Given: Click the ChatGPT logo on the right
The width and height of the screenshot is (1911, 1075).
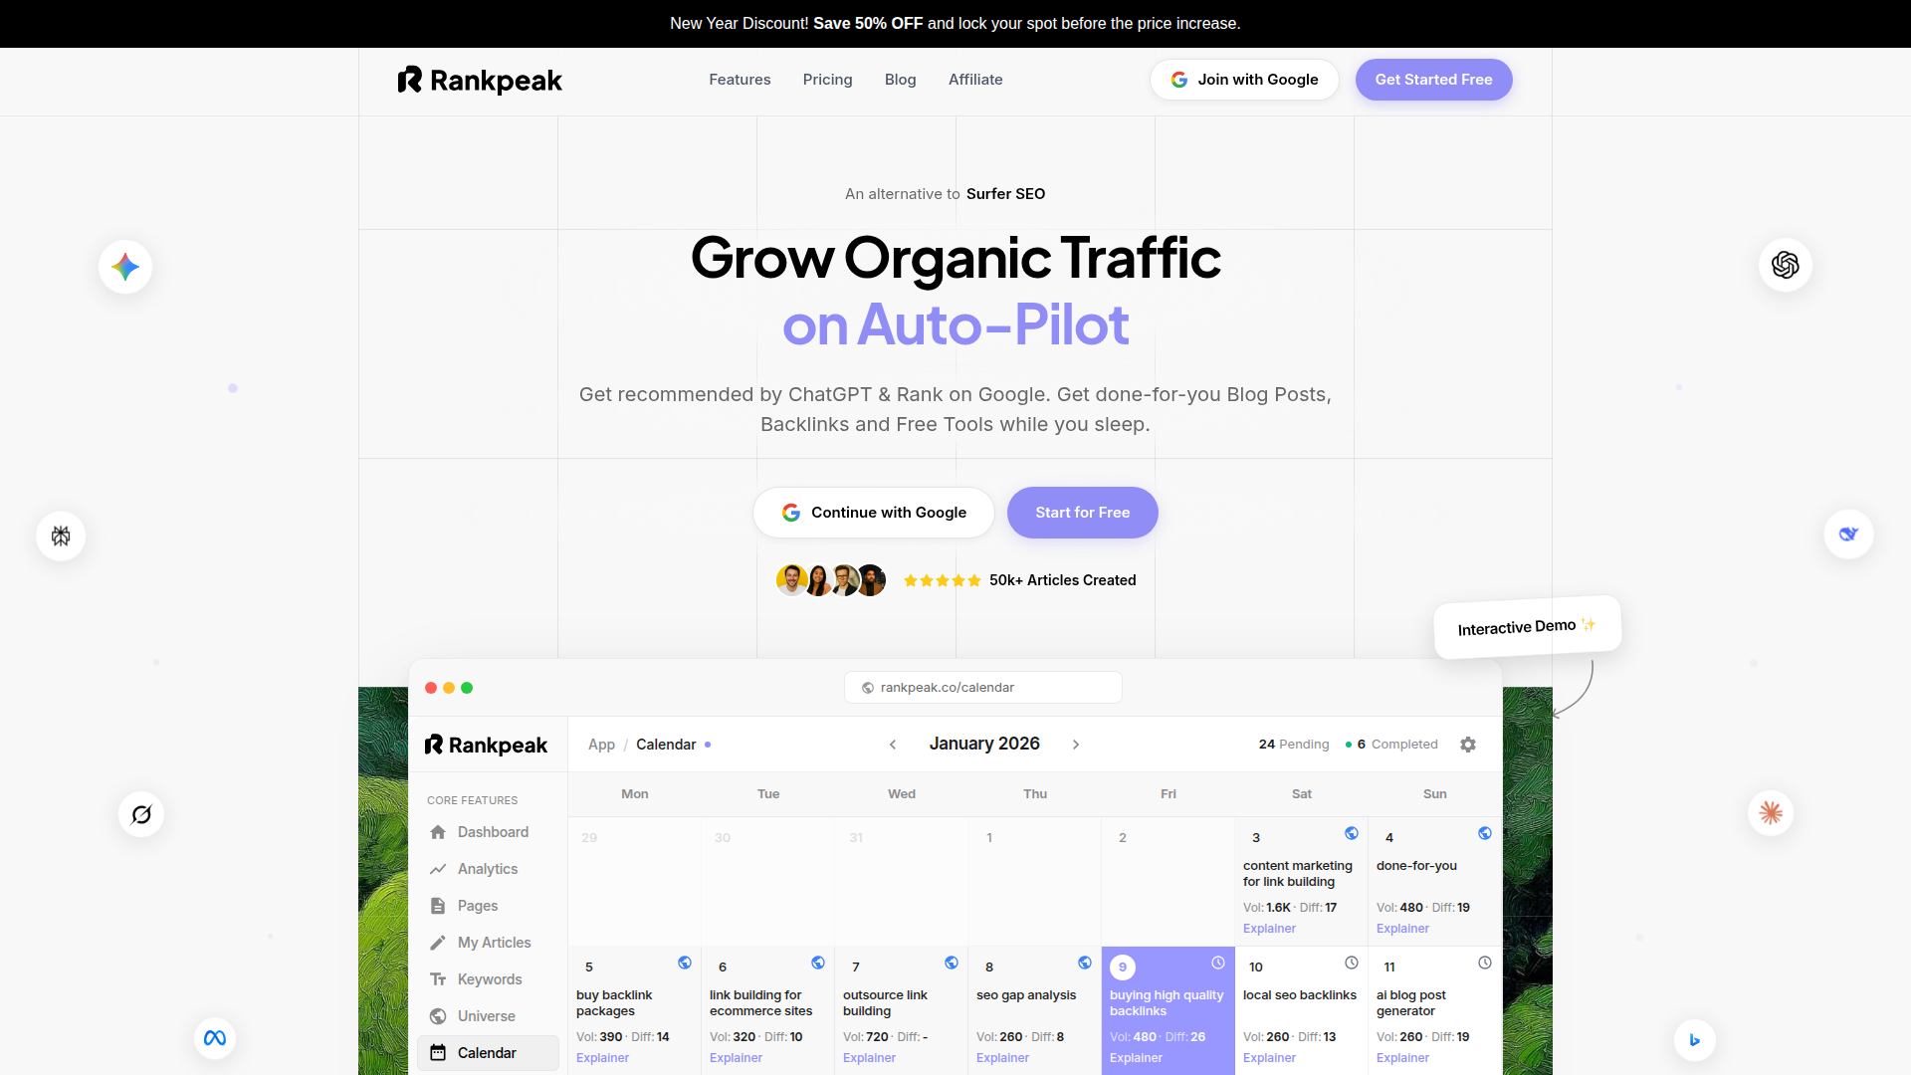Looking at the screenshot, I should [1785, 265].
